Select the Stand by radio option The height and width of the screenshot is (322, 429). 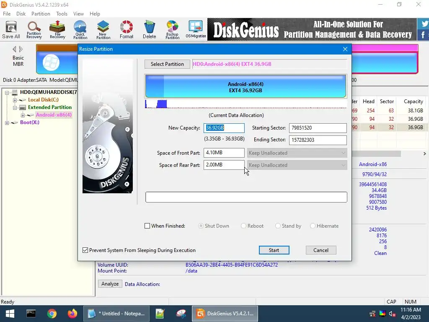278,226
